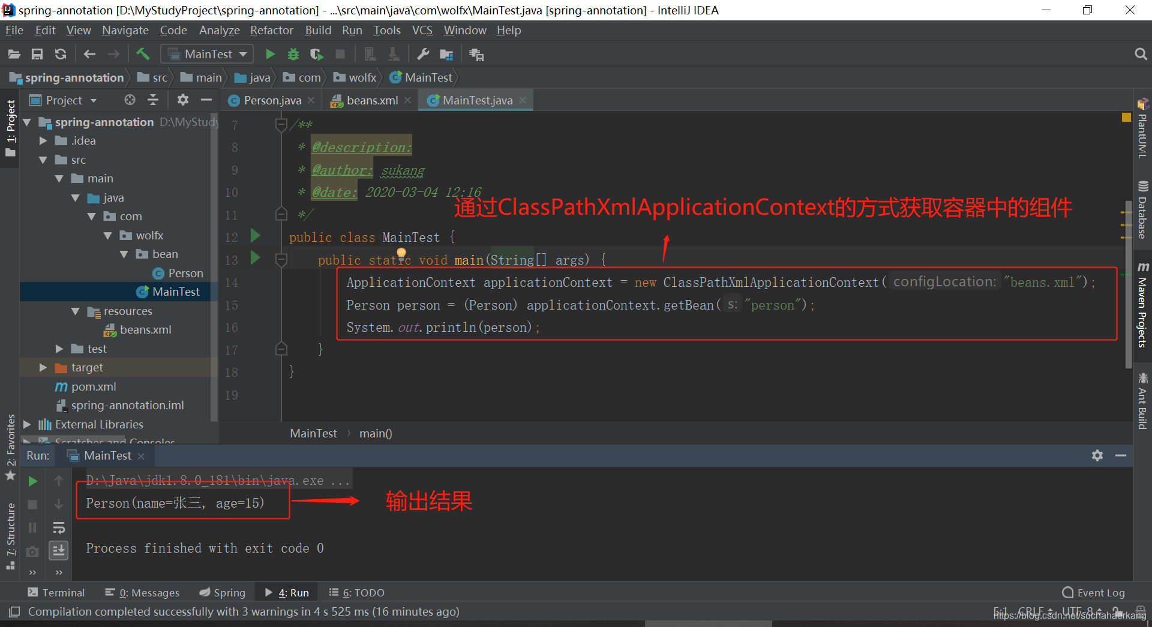Collapse the src folder arrow
Viewport: 1152px width, 627px height.
pyautogui.click(x=43, y=160)
